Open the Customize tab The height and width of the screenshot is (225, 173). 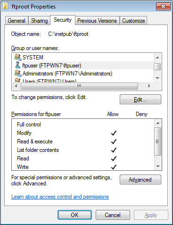133,21
